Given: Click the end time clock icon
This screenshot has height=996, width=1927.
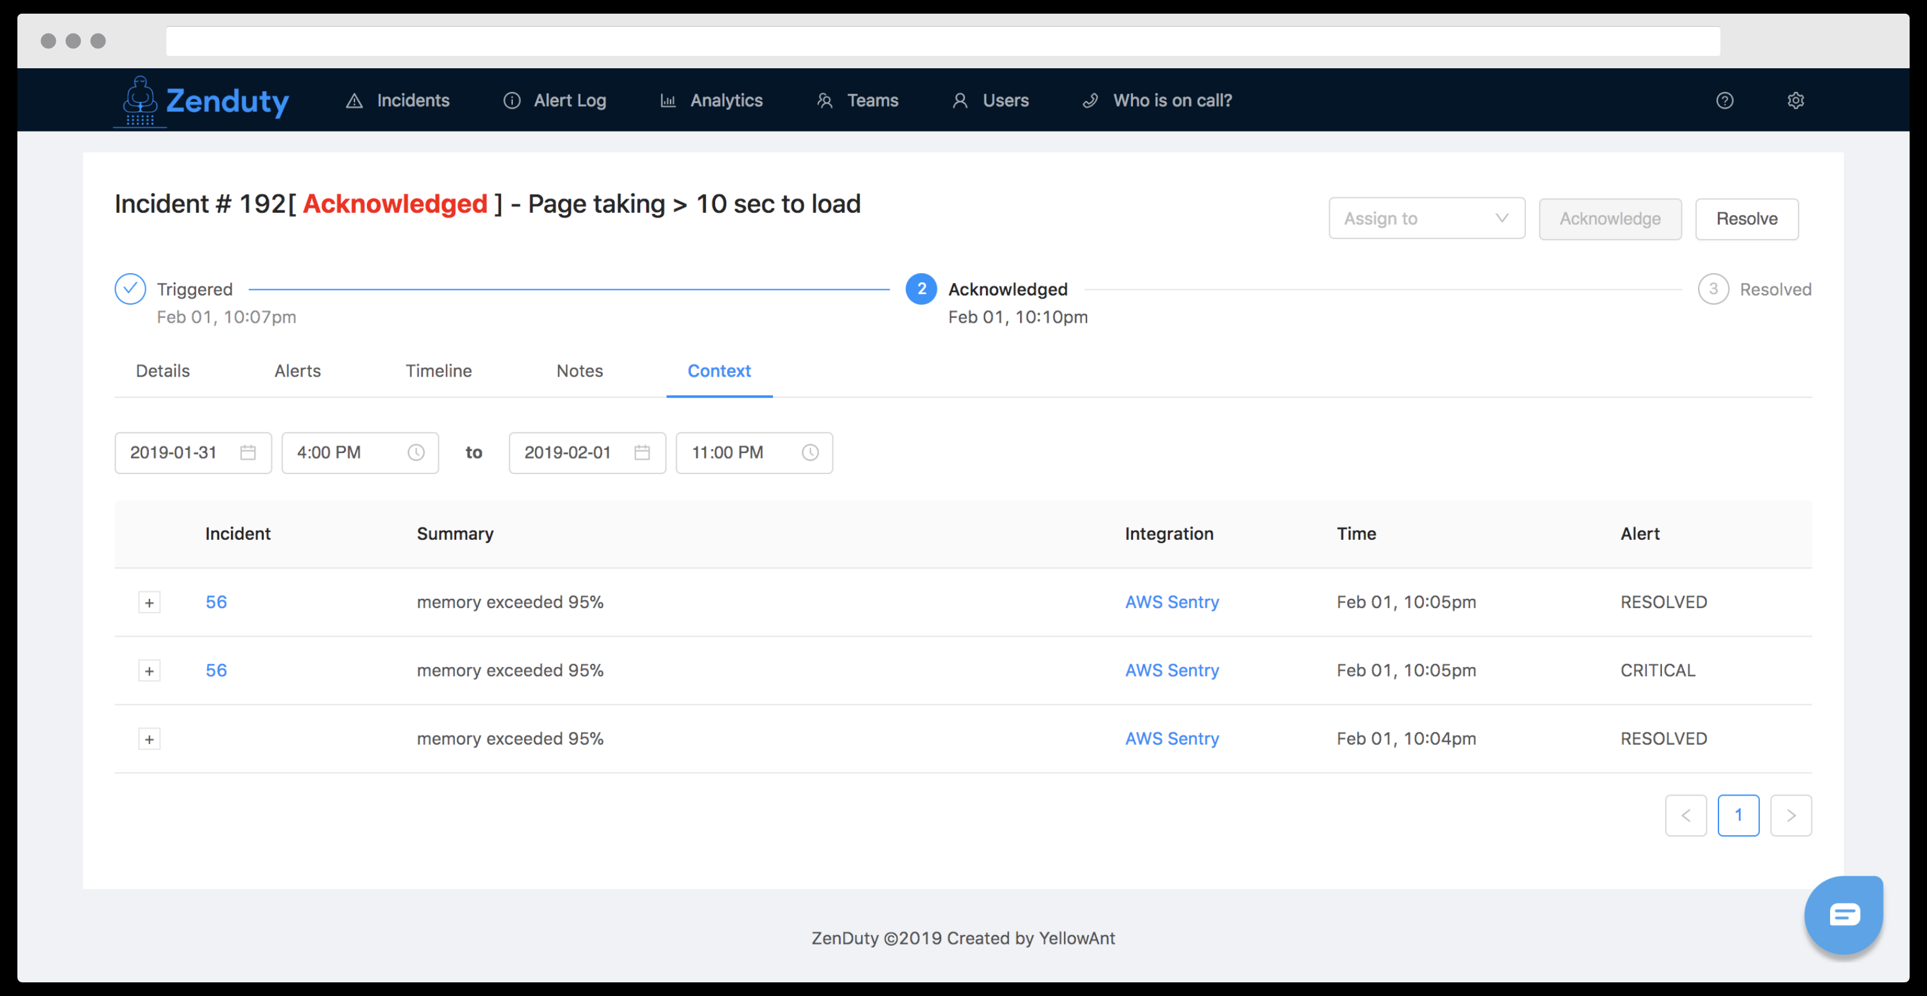Looking at the screenshot, I should pyautogui.click(x=810, y=452).
